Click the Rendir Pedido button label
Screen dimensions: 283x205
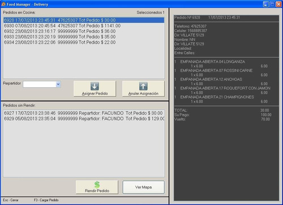97,191
